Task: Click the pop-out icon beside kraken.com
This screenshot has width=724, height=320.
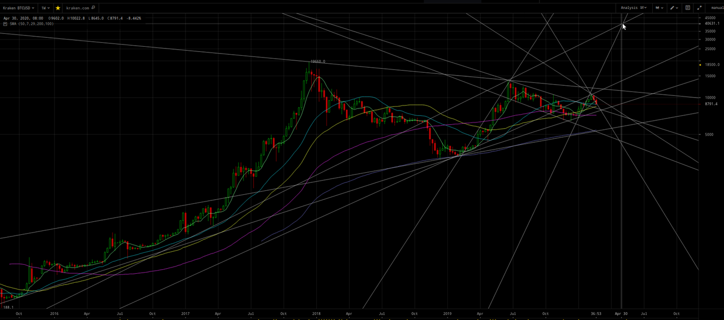Action: click(93, 8)
